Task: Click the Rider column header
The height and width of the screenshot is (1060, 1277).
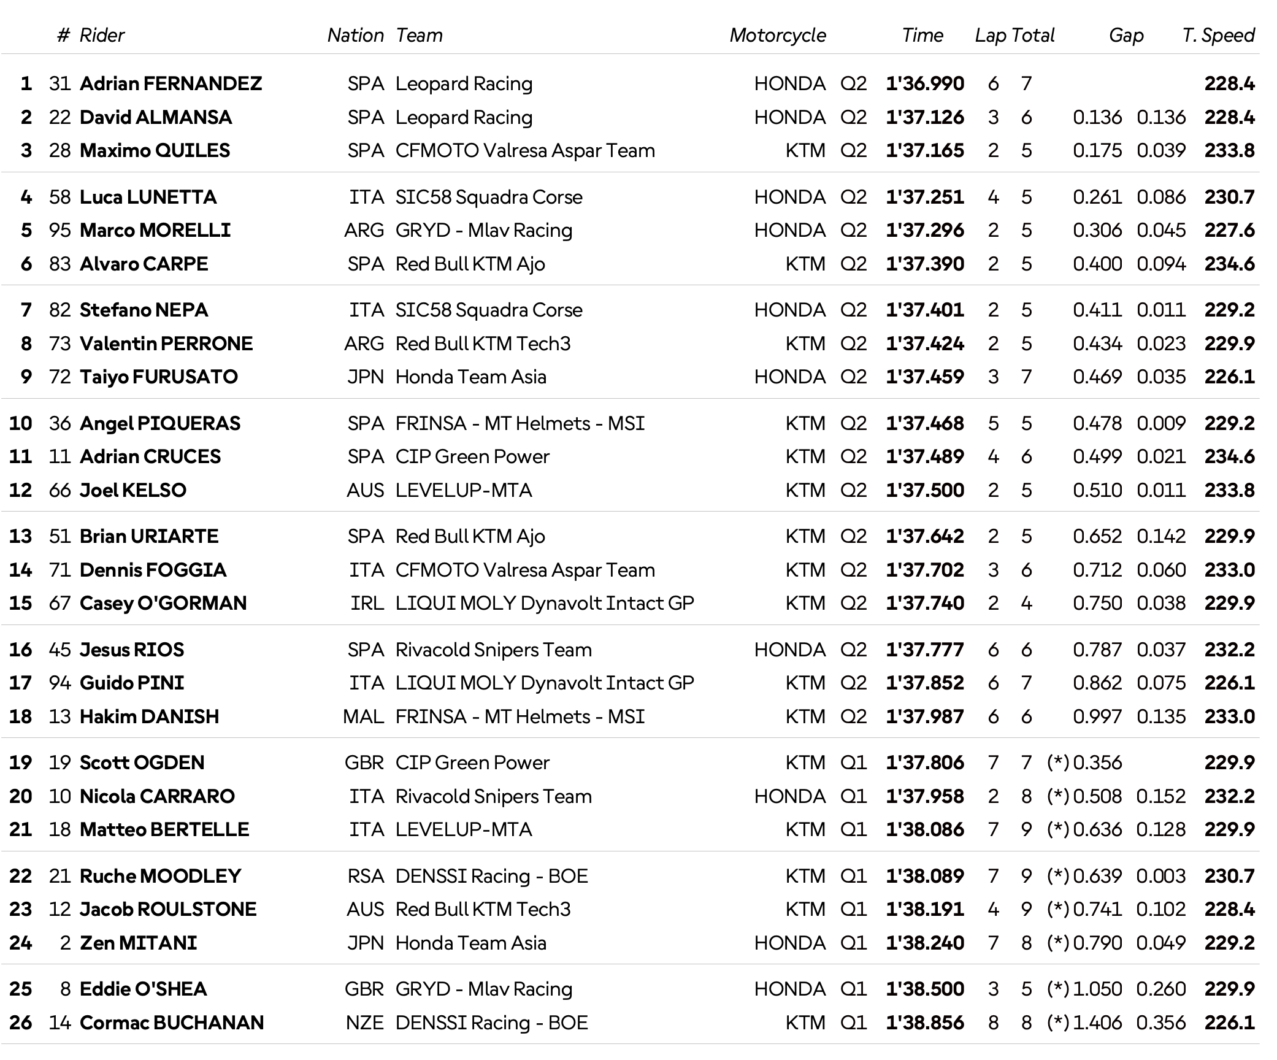Action: [x=101, y=36]
